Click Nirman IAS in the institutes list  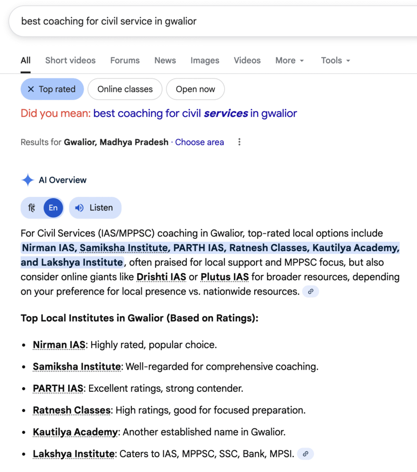pyautogui.click(x=59, y=345)
